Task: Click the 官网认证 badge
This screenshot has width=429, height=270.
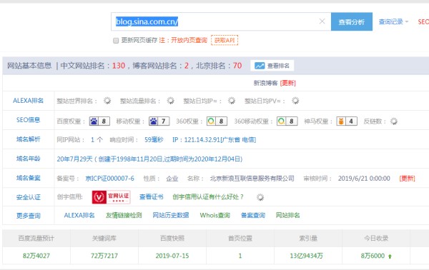Action: click(111, 197)
